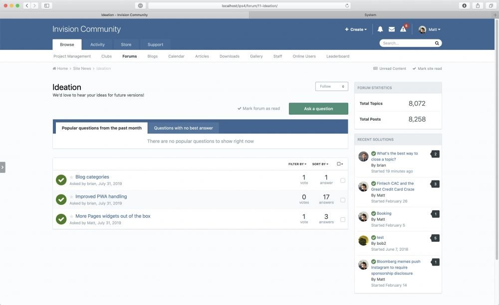Open the Safari share icon
This screenshot has width=499, height=305.
point(478,5)
